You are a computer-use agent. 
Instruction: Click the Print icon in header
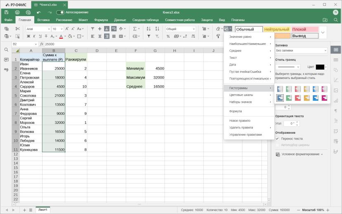[17, 12]
